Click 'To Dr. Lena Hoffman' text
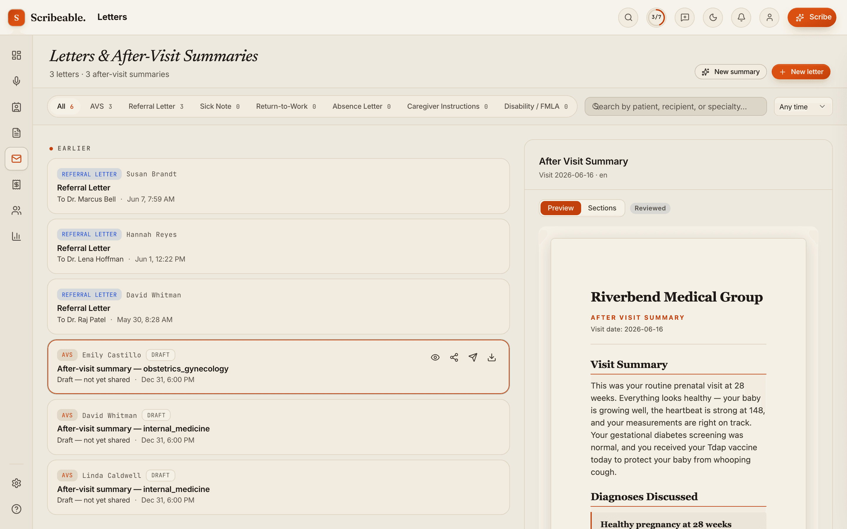 tap(90, 259)
